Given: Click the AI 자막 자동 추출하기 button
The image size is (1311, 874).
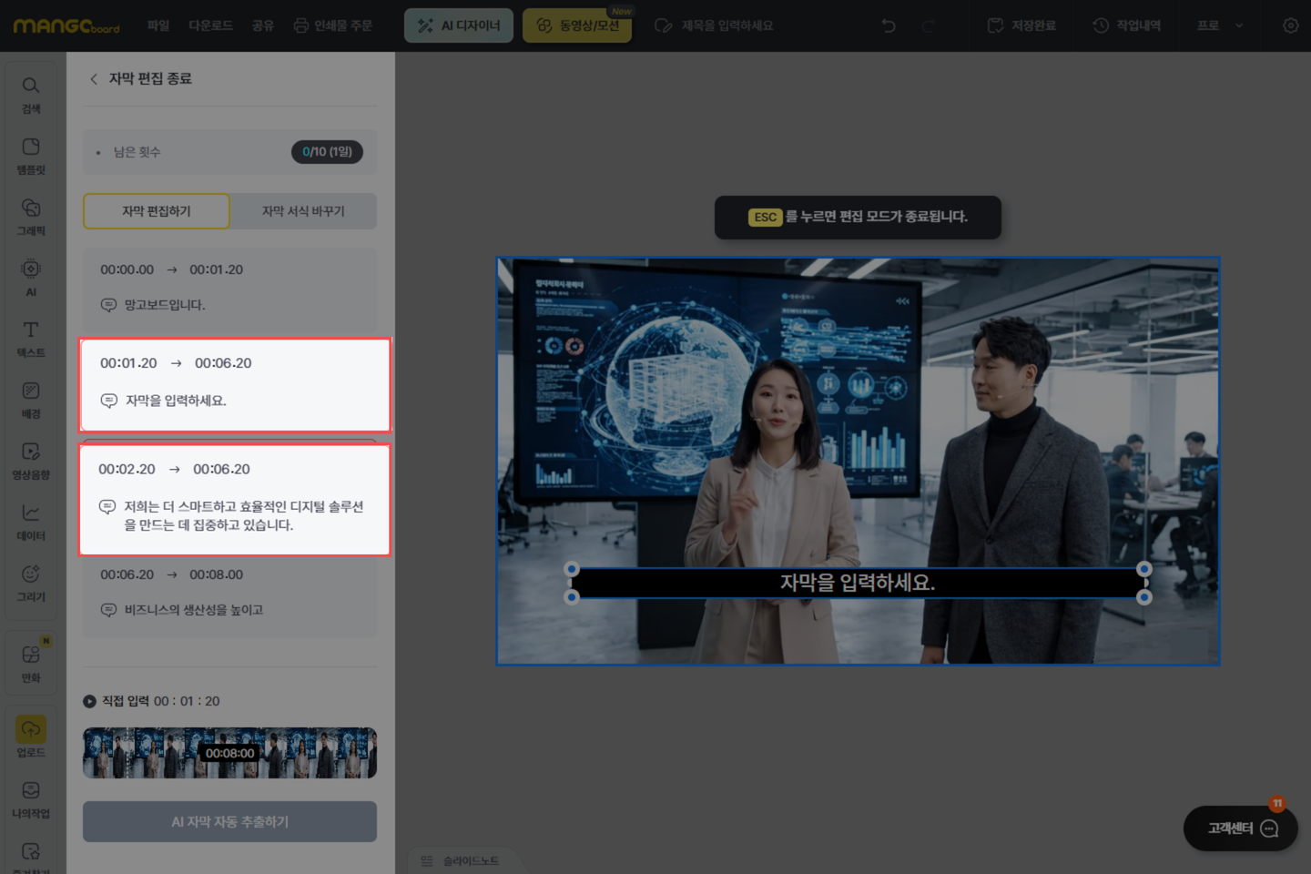Looking at the screenshot, I should [x=229, y=821].
